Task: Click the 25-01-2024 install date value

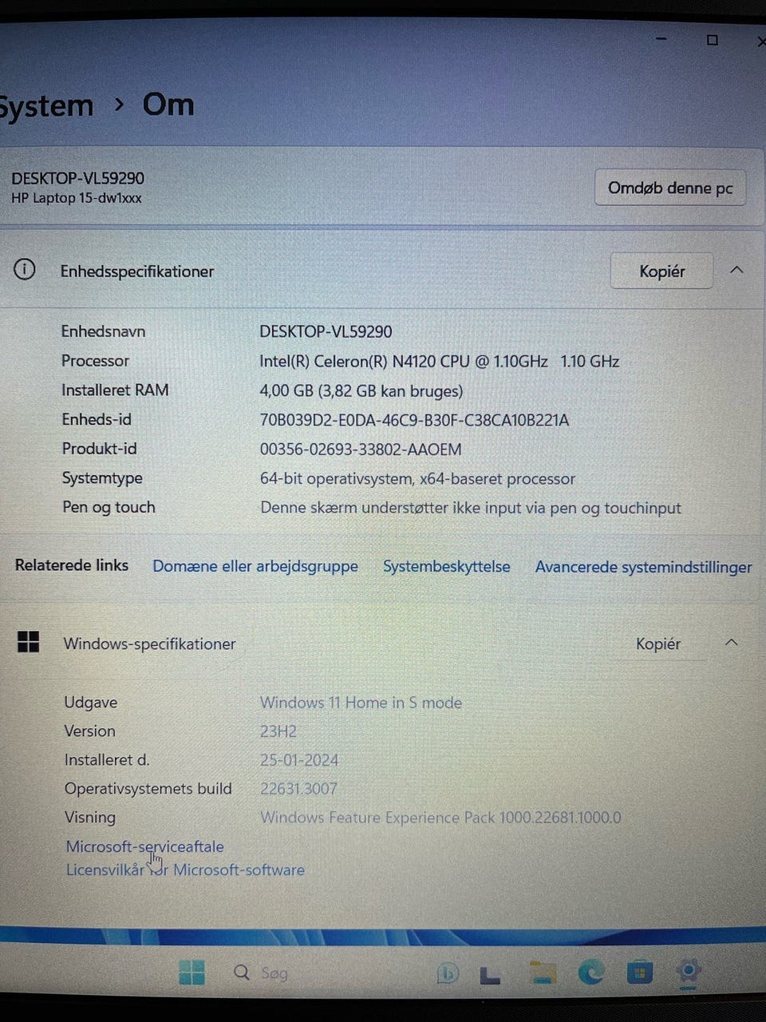Action: [x=299, y=760]
